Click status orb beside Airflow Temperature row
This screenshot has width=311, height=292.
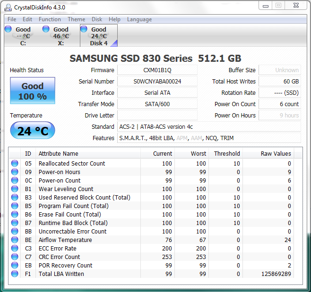(x=15, y=240)
